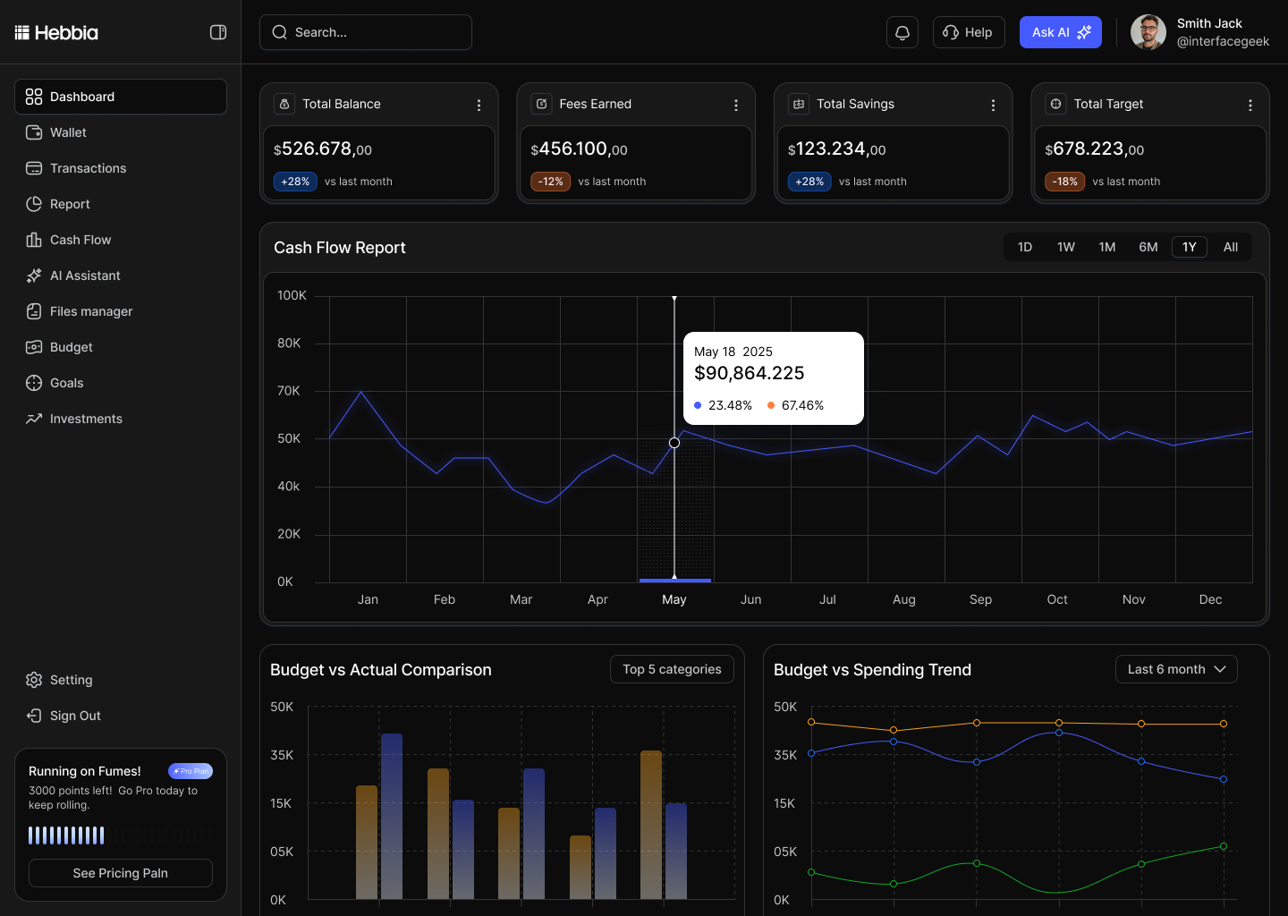The width and height of the screenshot is (1288, 916).
Task: Switch chart range to 6M
Action: pyautogui.click(x=1148, y=247)
